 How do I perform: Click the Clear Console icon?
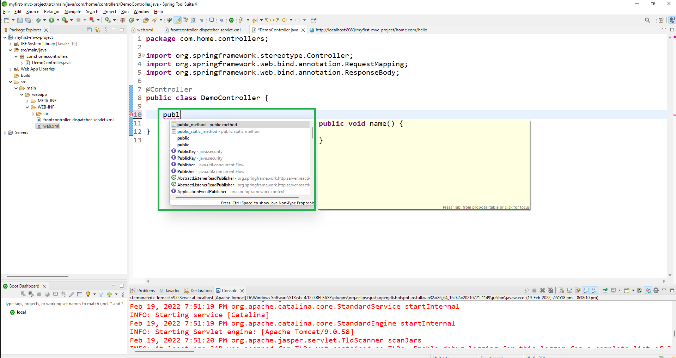click(561, 291)
